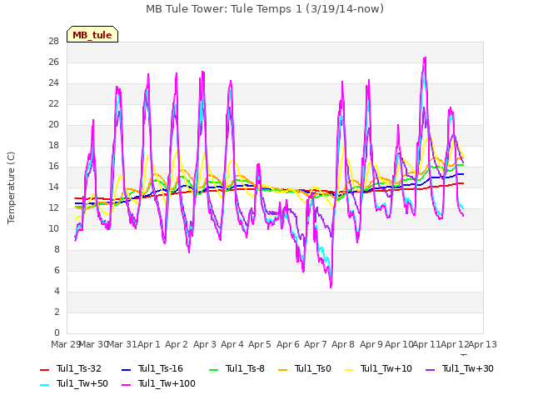Select the Tul1_Ts-16 legend label
This screenshot has width=533, height=400.
point(161,368)
